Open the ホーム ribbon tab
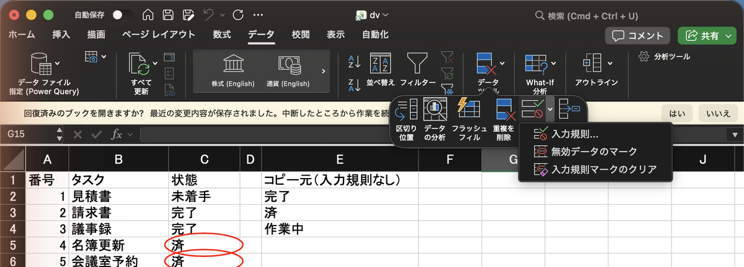The image size is (744, 267). tap(21, 35)
